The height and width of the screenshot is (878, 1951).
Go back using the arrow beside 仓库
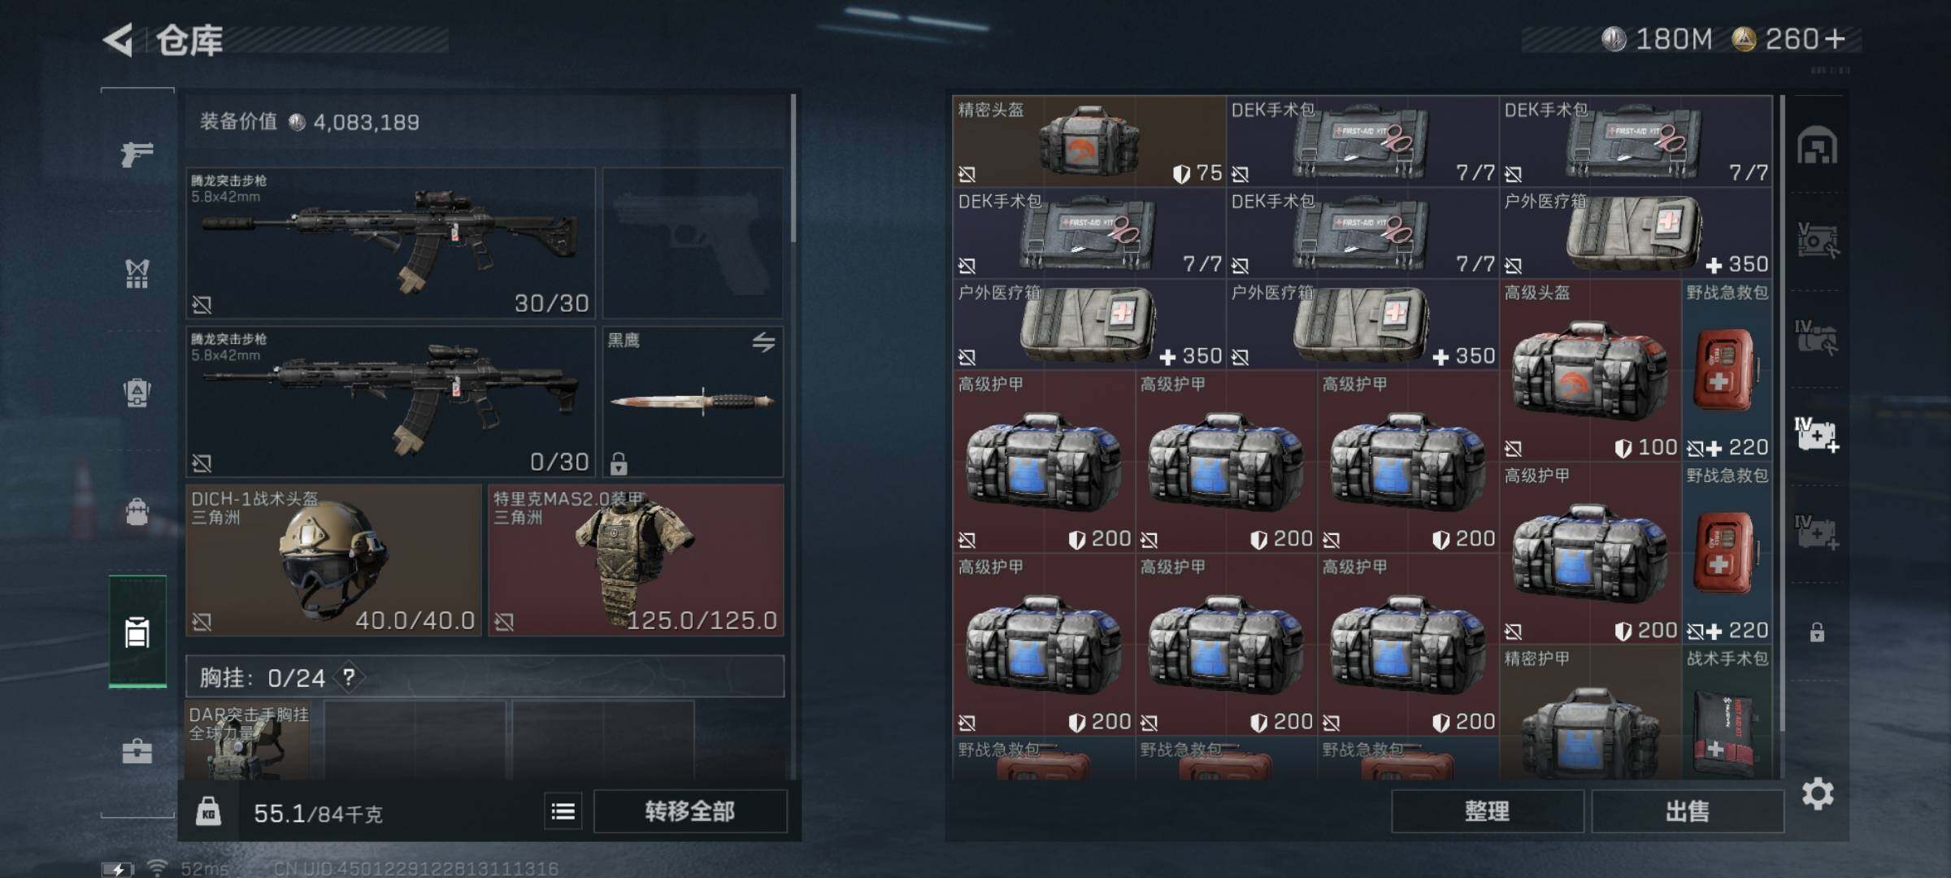(x=118, y=40)
